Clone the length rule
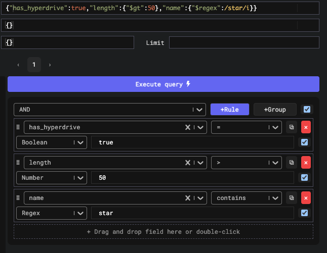 (x=292, y=163)
